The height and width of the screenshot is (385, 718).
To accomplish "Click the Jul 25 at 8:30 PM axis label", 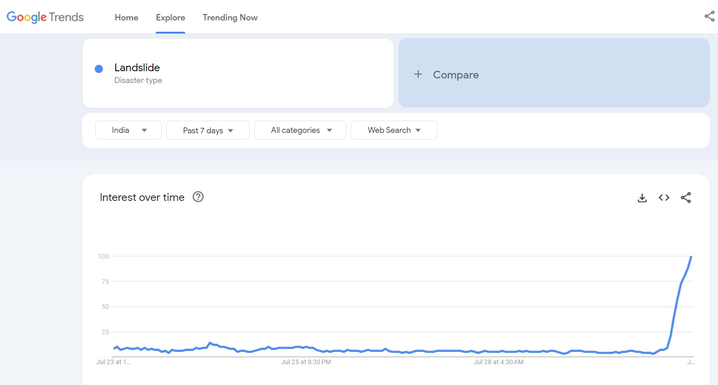I will (x=306, y=362).
